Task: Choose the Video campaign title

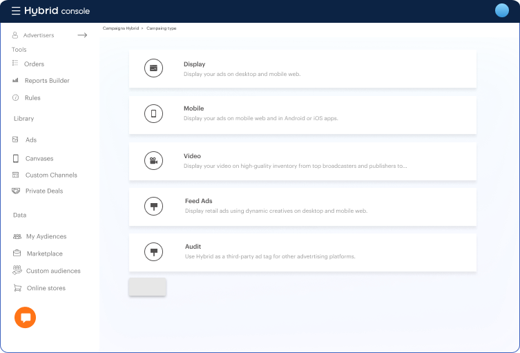Action: coord(193,156)
